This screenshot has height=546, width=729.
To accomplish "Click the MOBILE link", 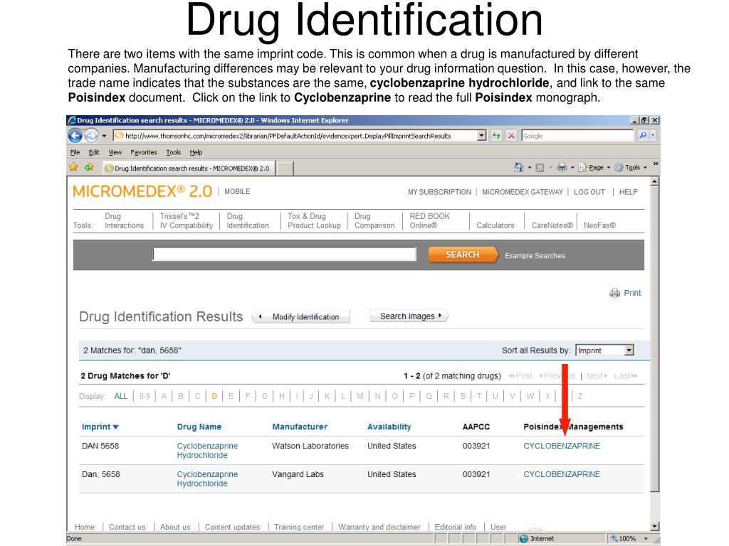I will pyautogui.click(x=237, y=191).
